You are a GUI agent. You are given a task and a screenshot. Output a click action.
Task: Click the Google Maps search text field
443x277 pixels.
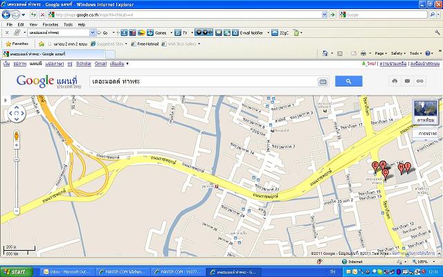point(204,82)
